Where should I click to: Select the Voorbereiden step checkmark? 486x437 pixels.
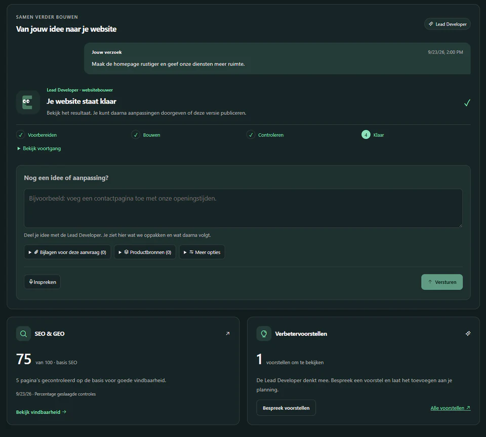[x=20, y=135]
